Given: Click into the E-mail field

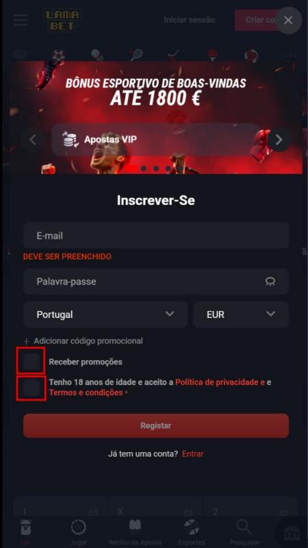Looking at the screenshot, I should point(156,236).
